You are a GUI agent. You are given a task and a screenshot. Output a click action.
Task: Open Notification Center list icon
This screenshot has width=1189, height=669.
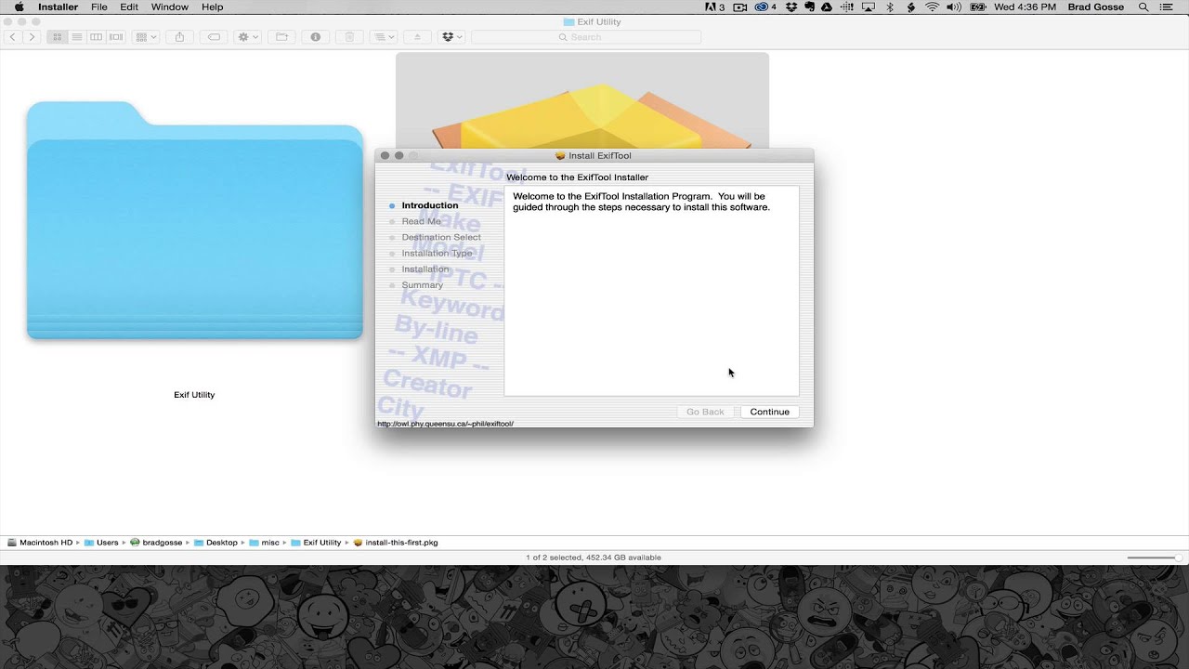pyautogui.click(x=1167, y=7)
